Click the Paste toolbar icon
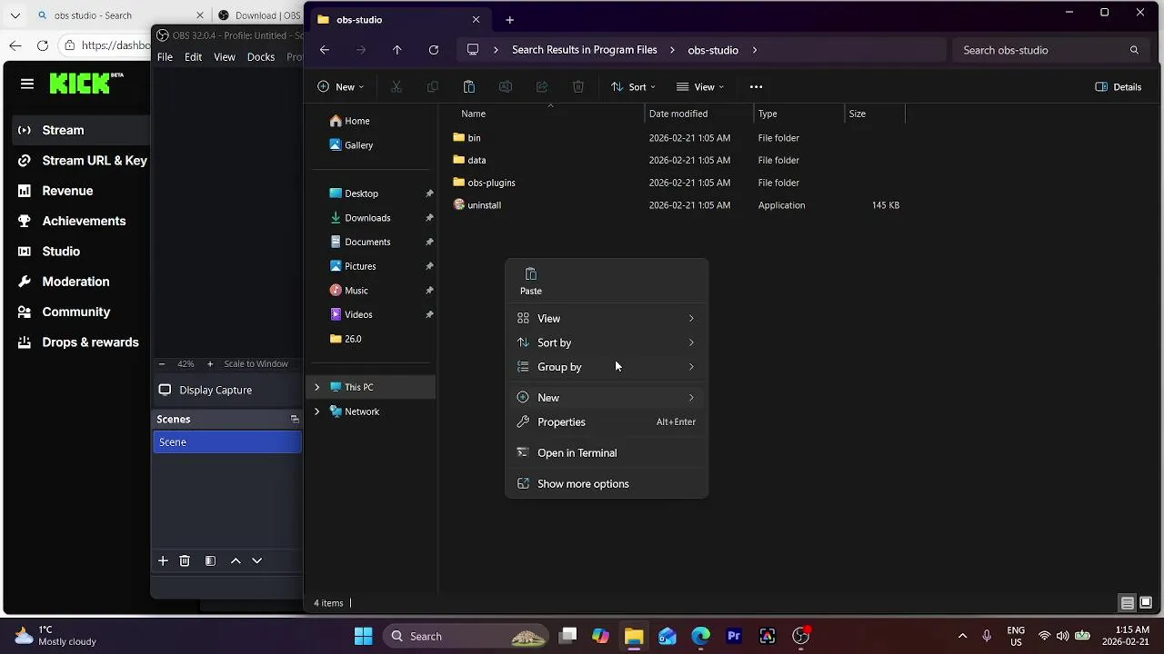 click(469, 87)
